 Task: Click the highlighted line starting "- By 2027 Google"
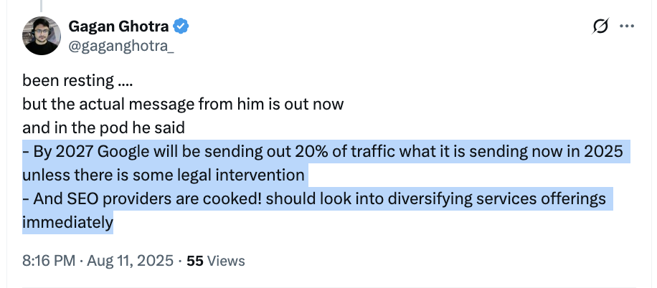click(321, 152)
